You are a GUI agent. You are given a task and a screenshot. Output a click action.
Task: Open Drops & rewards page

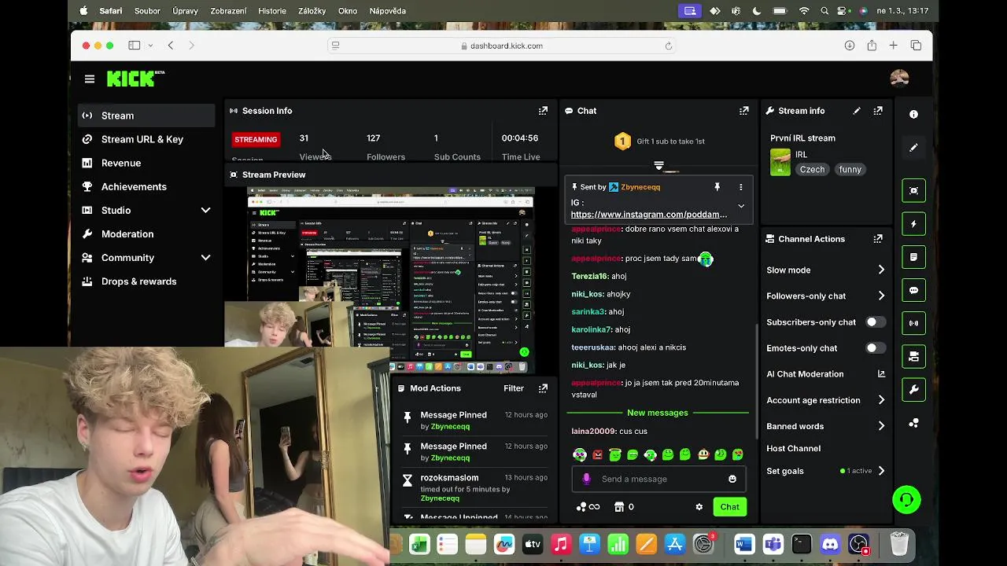(146, 281)
